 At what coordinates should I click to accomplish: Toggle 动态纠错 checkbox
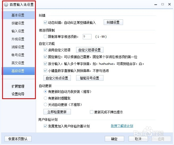(x=45, y=23)
